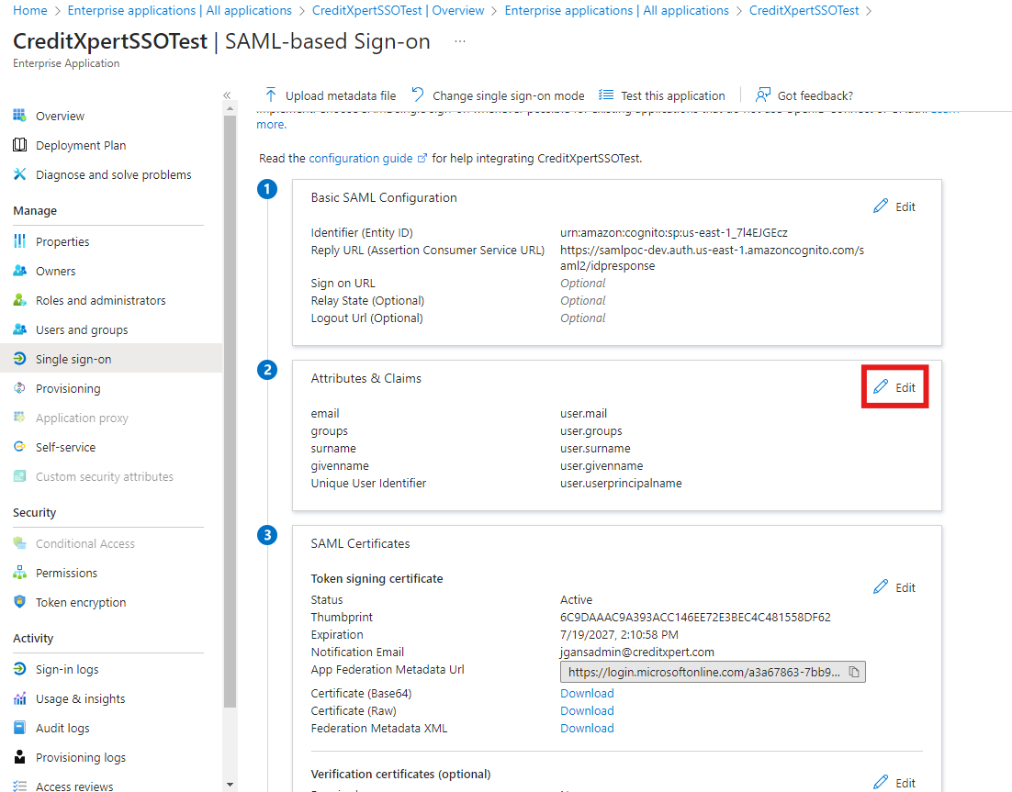Edit the Attributes & Claims section

(894, 387)
